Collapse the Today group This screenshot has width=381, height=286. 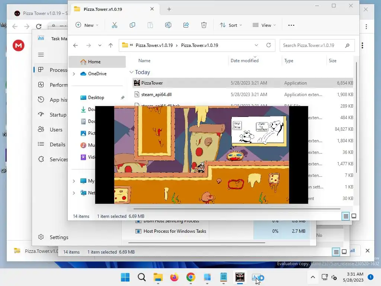pos(131,72)
